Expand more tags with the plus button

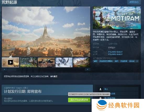click(137, 61)
